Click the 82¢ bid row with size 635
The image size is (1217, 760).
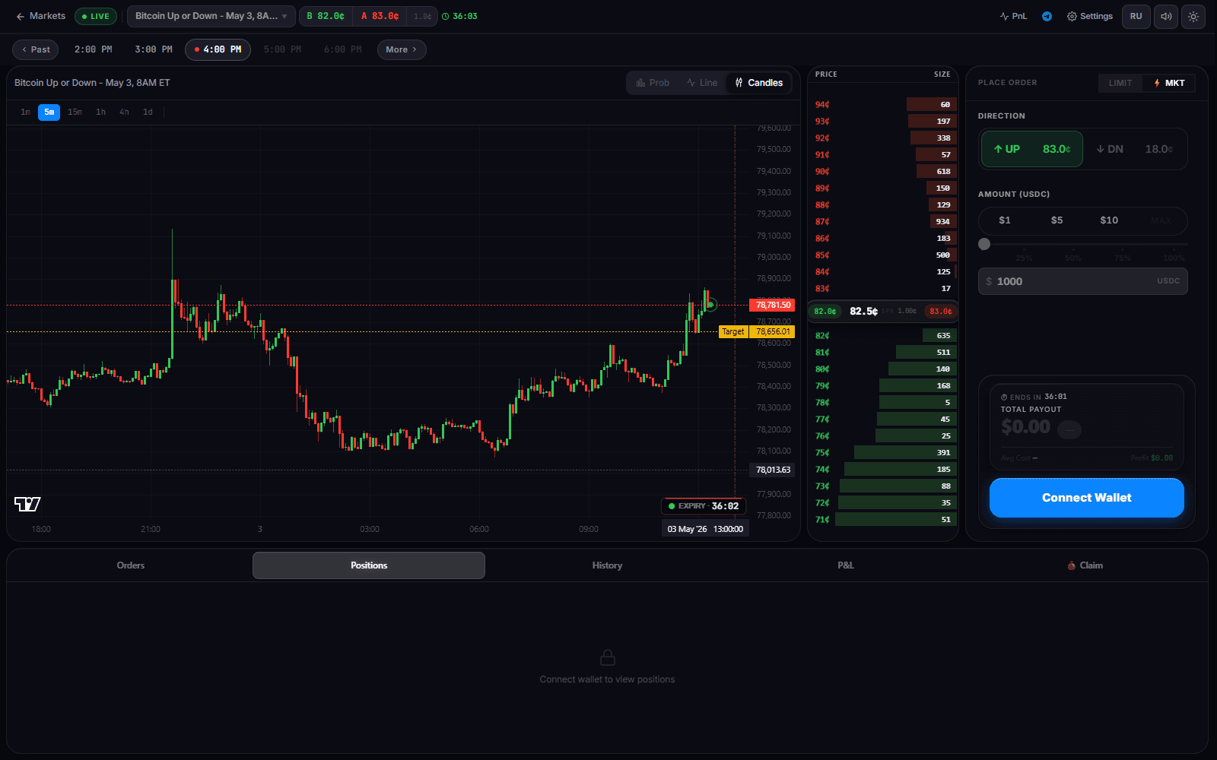click(x=882, y=336)
